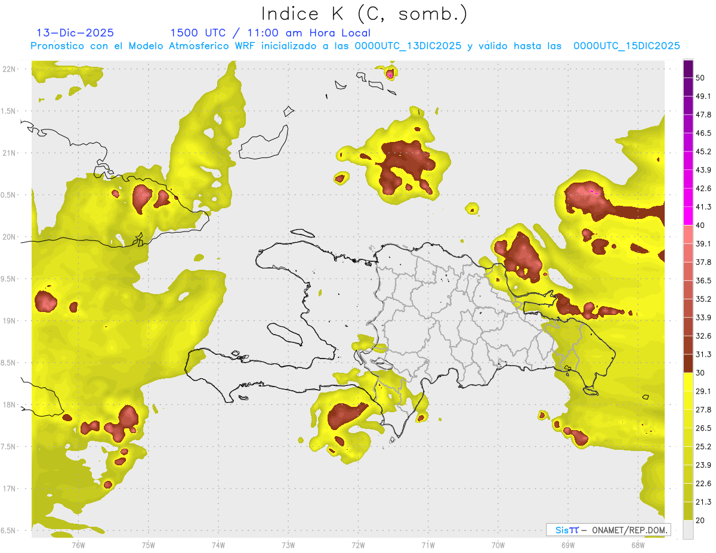716x553 pixels.
Task: Click the 72W longitude axis label
Action: [x=358, y=545]
